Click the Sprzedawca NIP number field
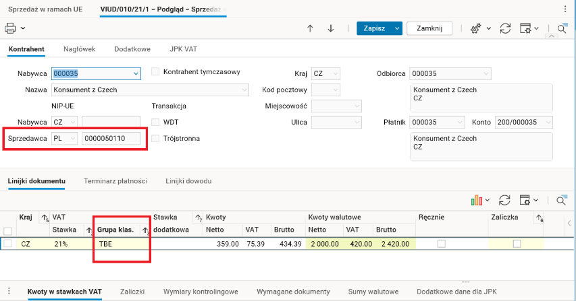The image size is (576, 301). pyautogui.click(x=112, y=139)
